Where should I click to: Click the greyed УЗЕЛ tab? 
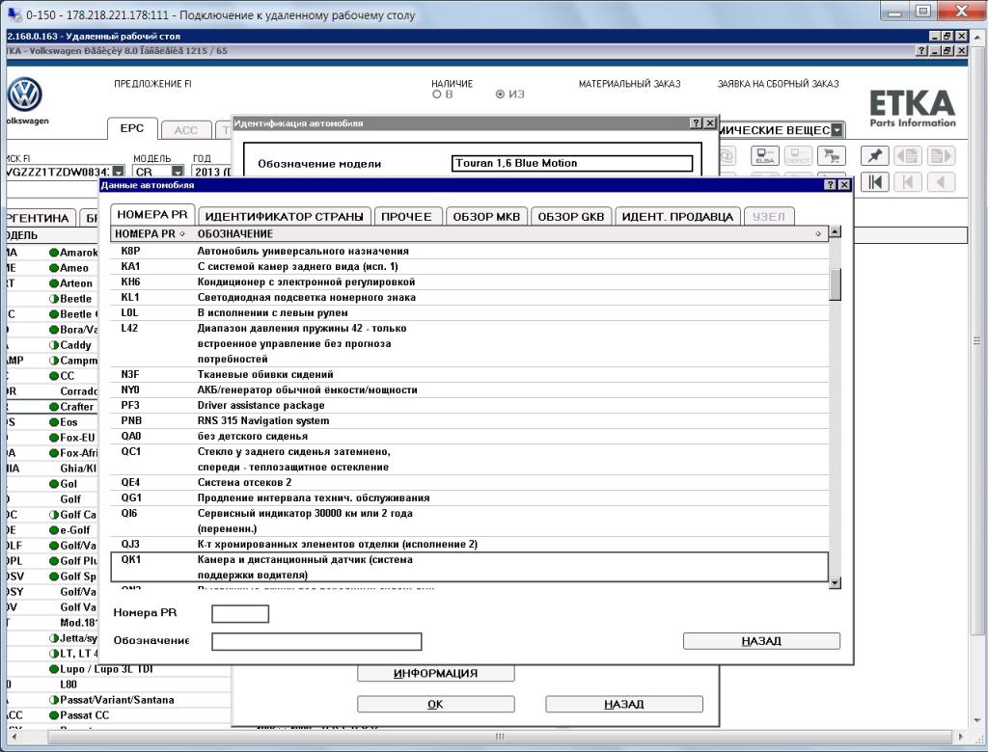click(x=769, y=217)
